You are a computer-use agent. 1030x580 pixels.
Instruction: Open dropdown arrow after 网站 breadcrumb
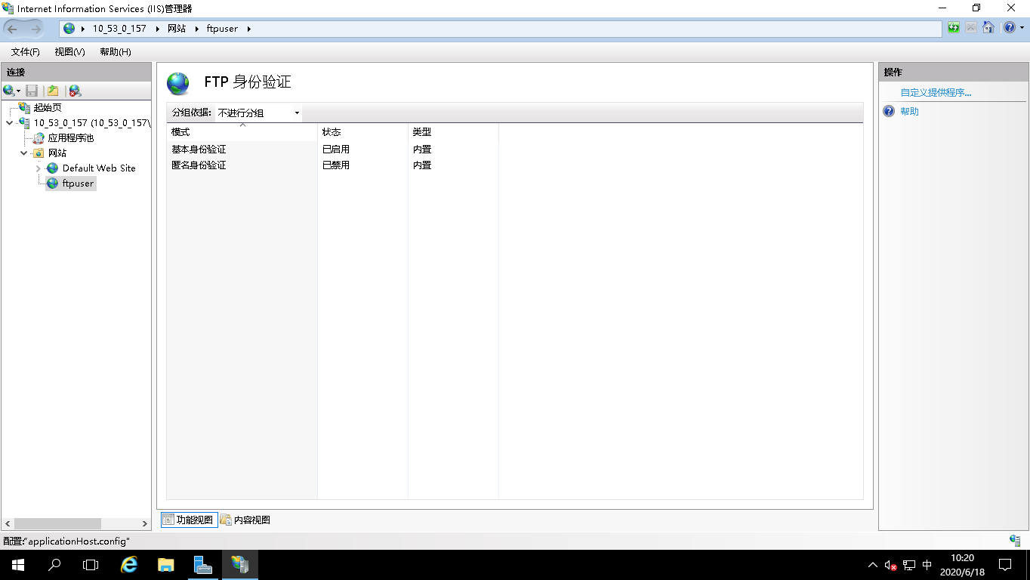click(x=196, y=29)
